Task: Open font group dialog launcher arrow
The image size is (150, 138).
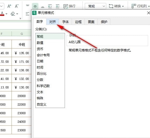Action: (x=20, y=18)
